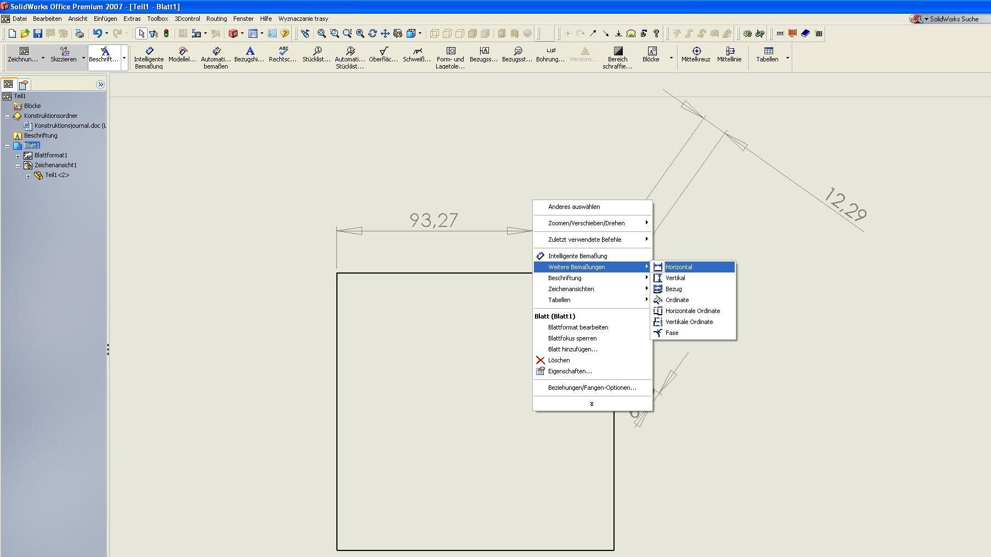
Task: Click the Schweißsymbol tool
Action: click(417, 55)
